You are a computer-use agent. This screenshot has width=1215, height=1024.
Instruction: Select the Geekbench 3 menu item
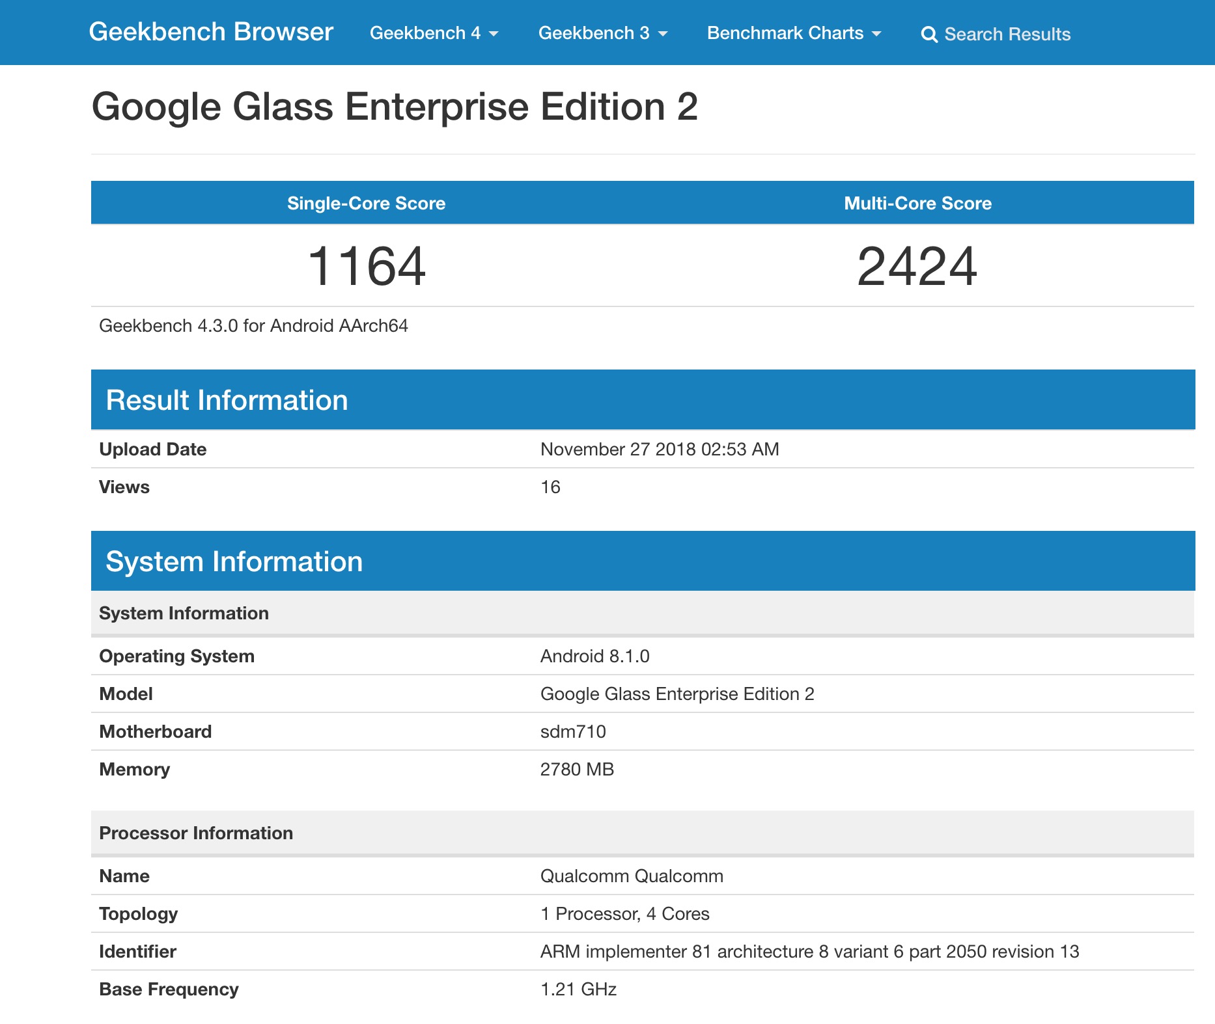click(594, 33)
